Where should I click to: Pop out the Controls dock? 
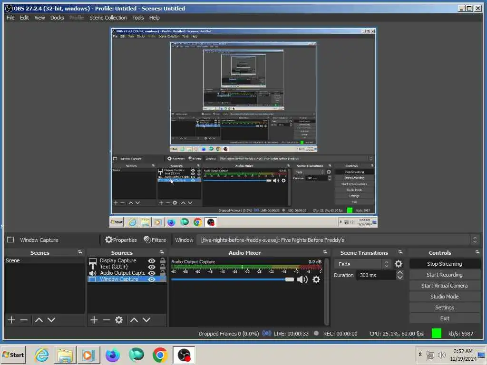477,252
